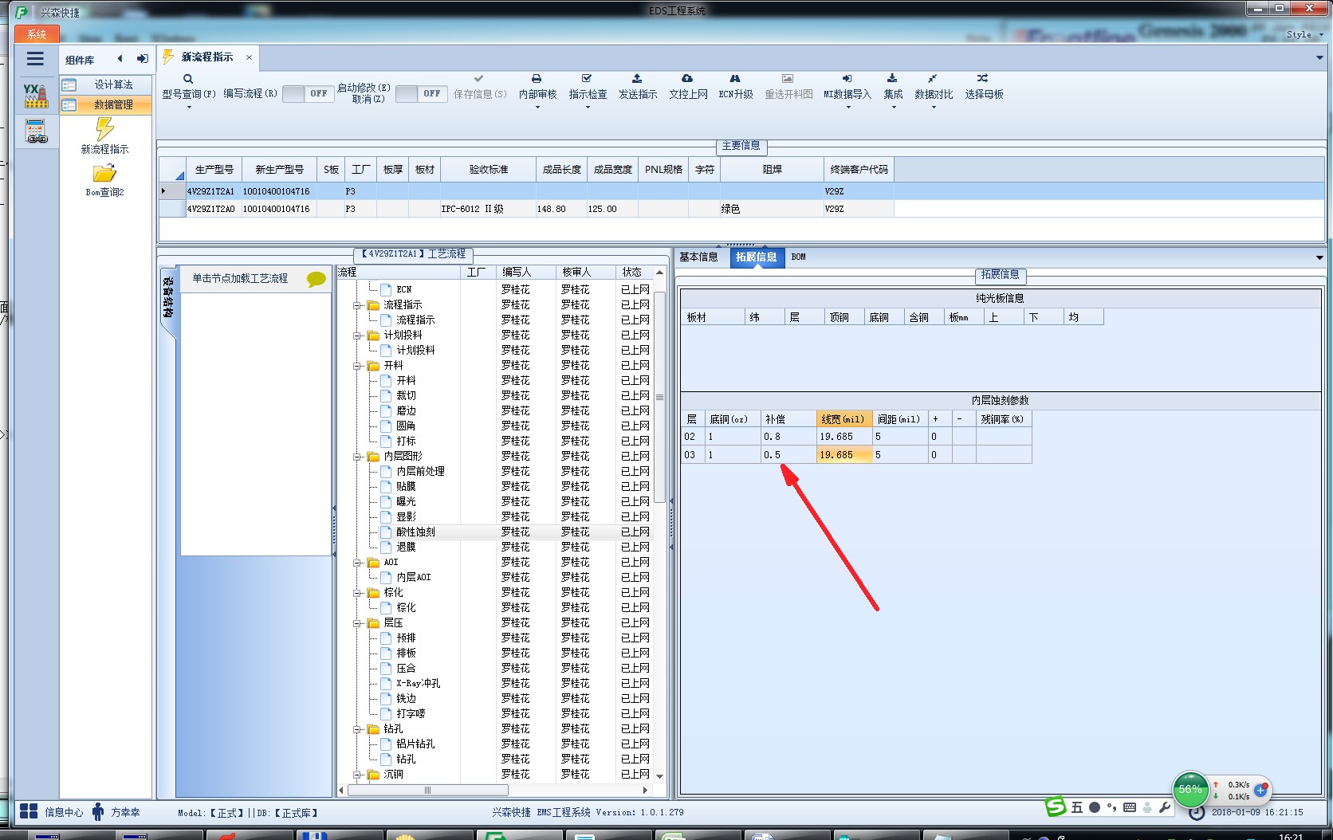Click the wrench icon in input toolbar
Screen dimensions: 1333x840
[x=1165, y=807]
